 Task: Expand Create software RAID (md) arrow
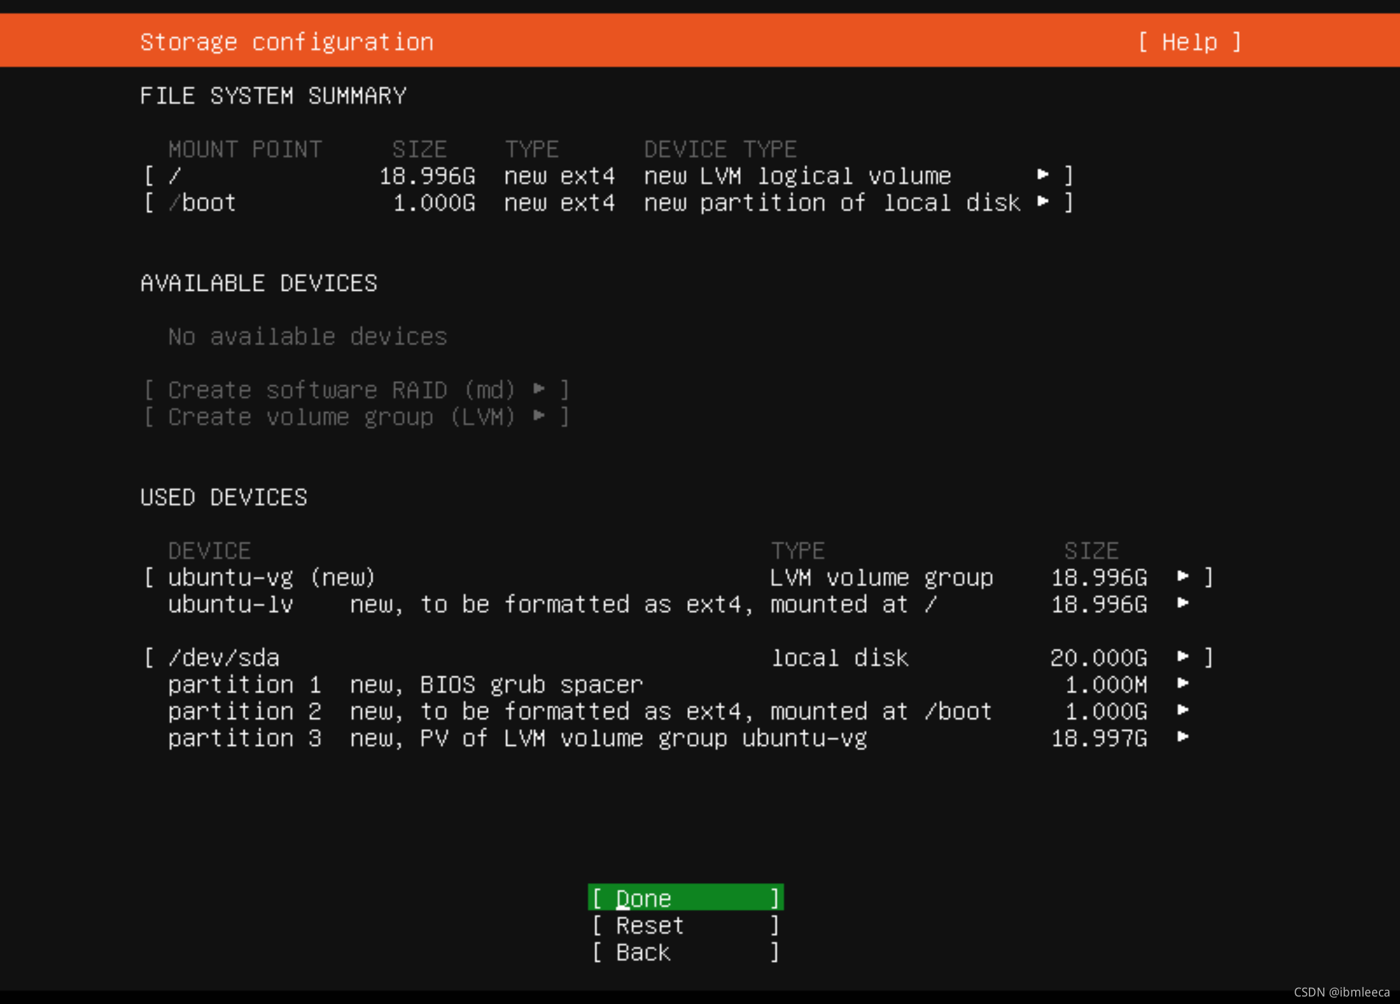pyautogui.click(x=539, y=389)
